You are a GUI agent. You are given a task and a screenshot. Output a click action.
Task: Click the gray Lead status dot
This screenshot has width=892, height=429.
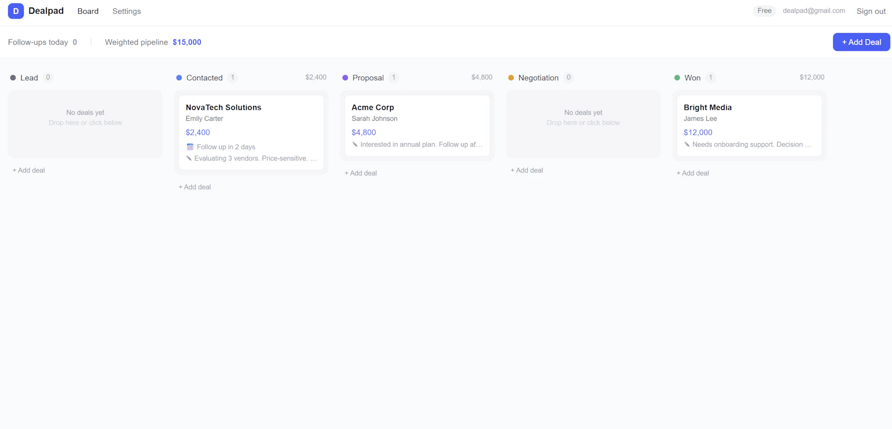tap(13, 78)
